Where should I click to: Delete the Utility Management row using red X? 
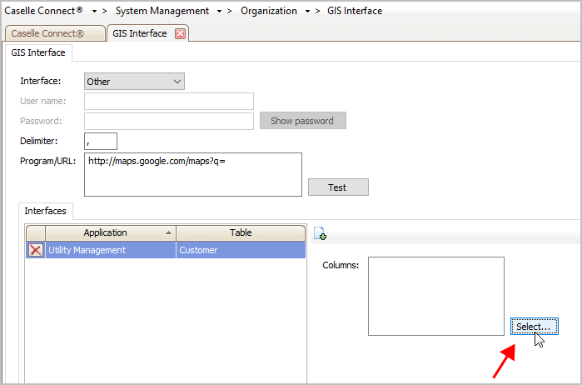36,250
